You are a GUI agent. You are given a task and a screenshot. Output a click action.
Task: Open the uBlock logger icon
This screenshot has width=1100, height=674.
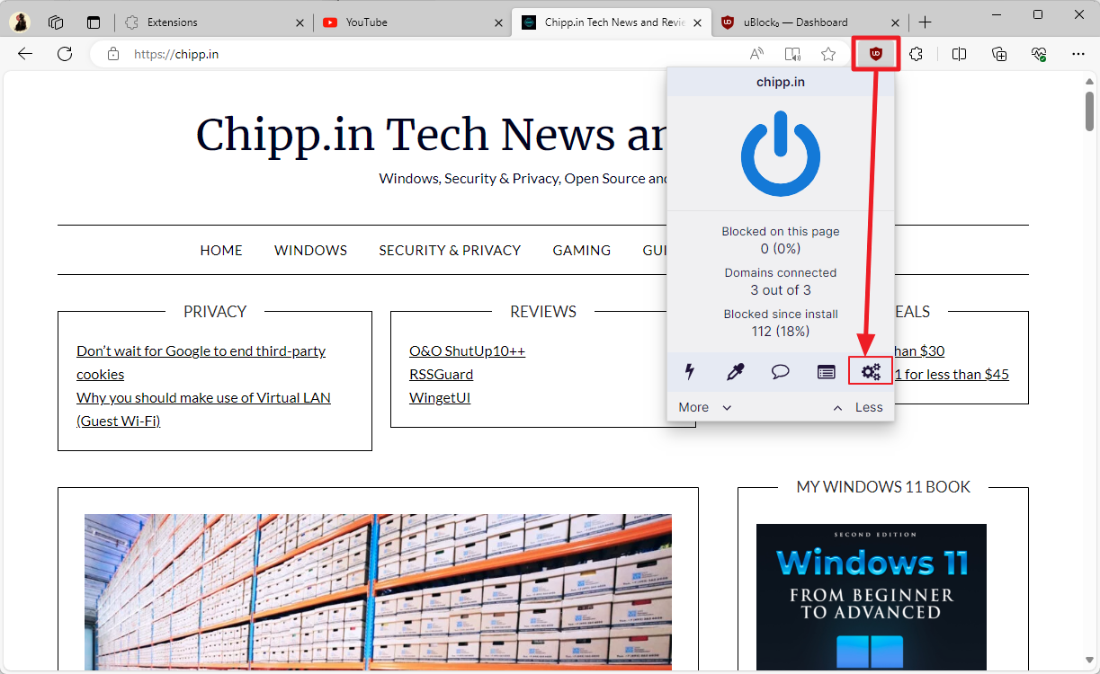click(826, 371)
